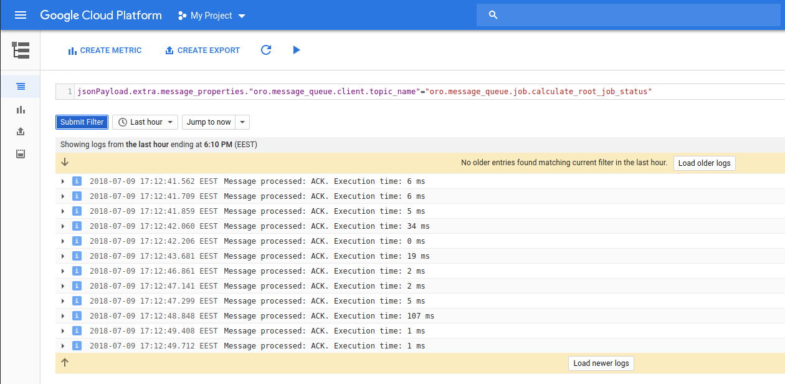785x384 pixels.
Task: Open the Last hour time range dropdown
Action: tap(145, 122)
